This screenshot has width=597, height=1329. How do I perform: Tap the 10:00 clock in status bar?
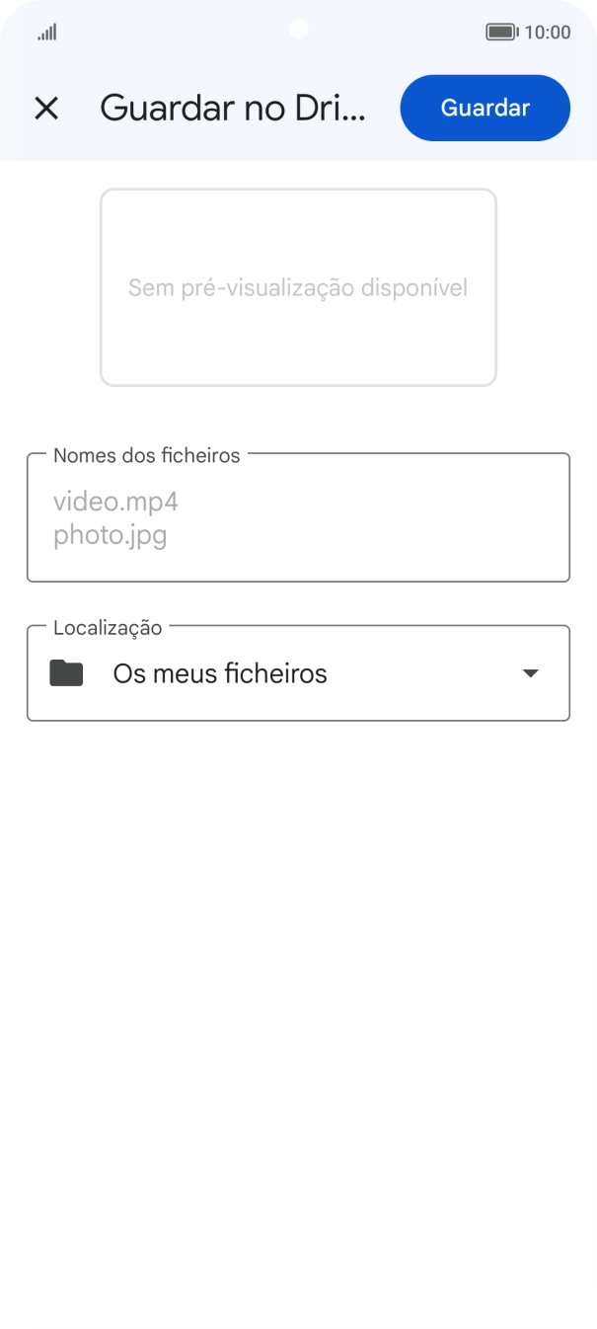tap(547, 33)
